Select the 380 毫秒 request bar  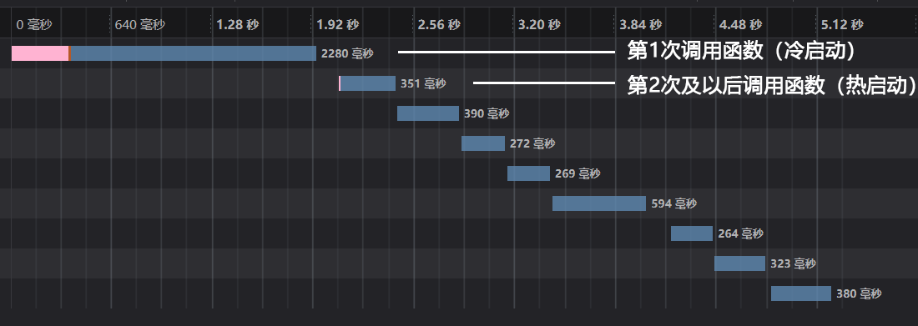tap(801, 293)
